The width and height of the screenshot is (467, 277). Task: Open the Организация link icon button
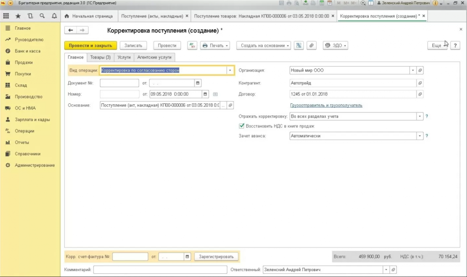tap(420, 71)
